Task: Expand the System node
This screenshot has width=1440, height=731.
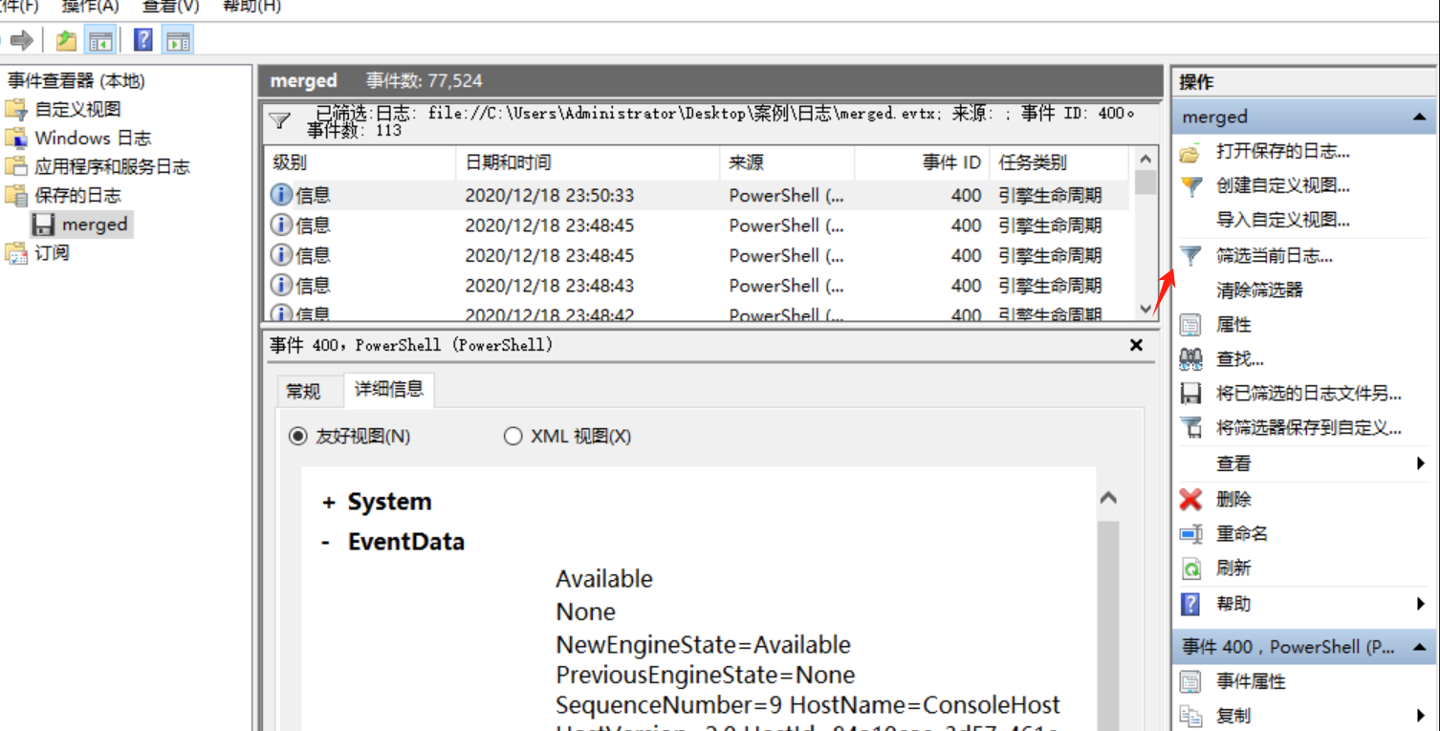Action: (329, 503)
